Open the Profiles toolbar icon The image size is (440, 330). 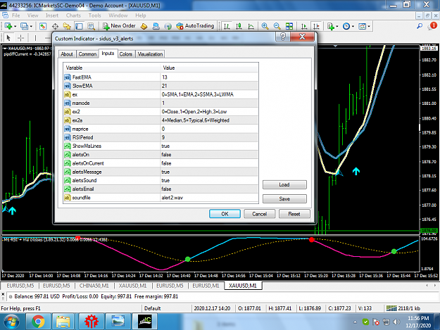point(24,26)
